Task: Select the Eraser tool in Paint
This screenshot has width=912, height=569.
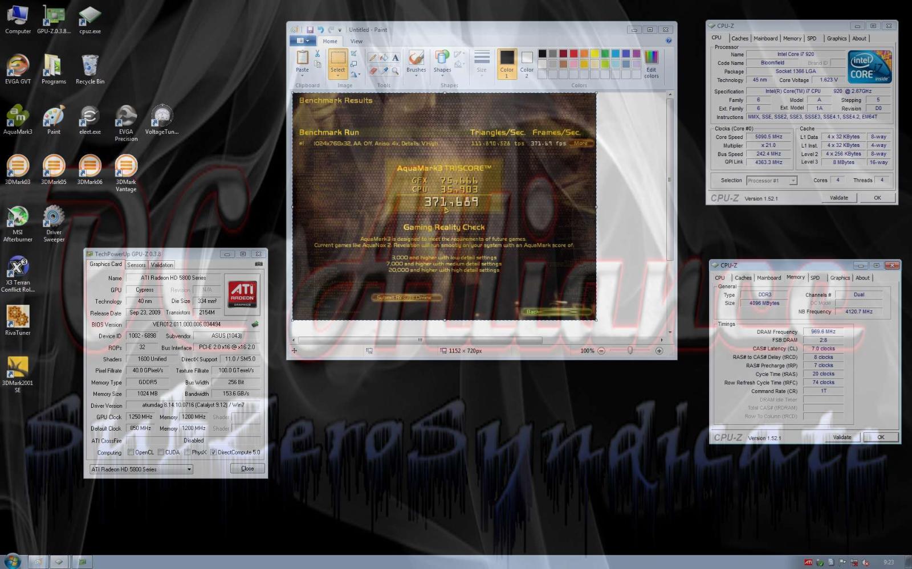Action: 372,71
